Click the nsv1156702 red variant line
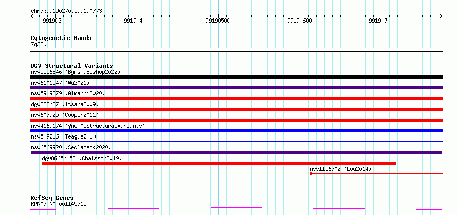Image resolution: width=457 pixels, height=215 pixels. tap(376, 173)
